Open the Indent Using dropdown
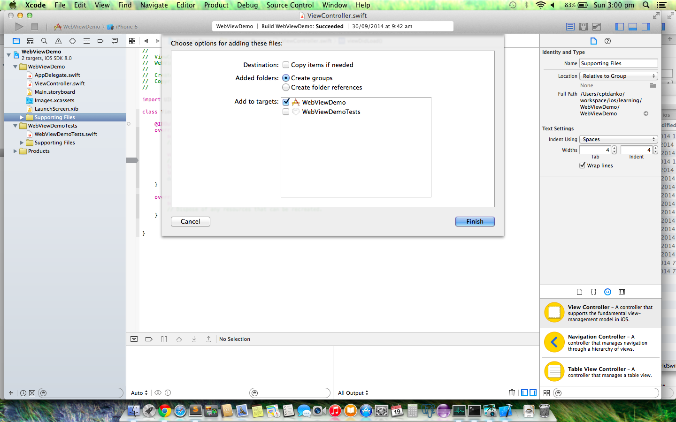676x422 pixels. click(619, 139)
